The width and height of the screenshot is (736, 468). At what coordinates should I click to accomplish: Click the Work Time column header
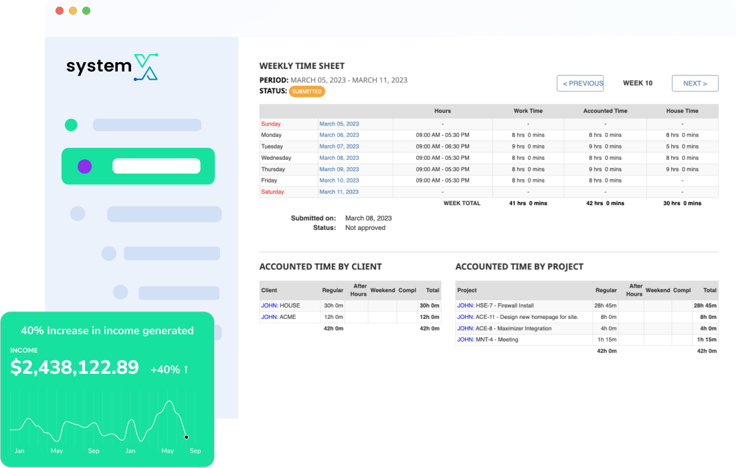point(528,111)
